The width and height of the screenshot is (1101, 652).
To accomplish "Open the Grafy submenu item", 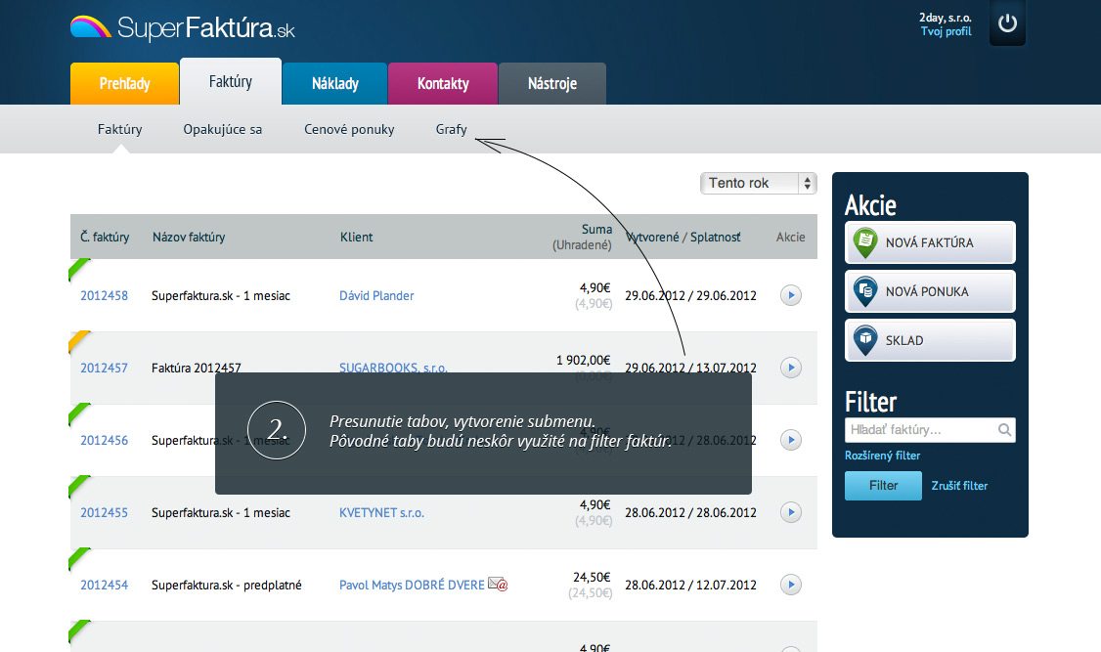I will pyautogui.click(x=451, y=129).
